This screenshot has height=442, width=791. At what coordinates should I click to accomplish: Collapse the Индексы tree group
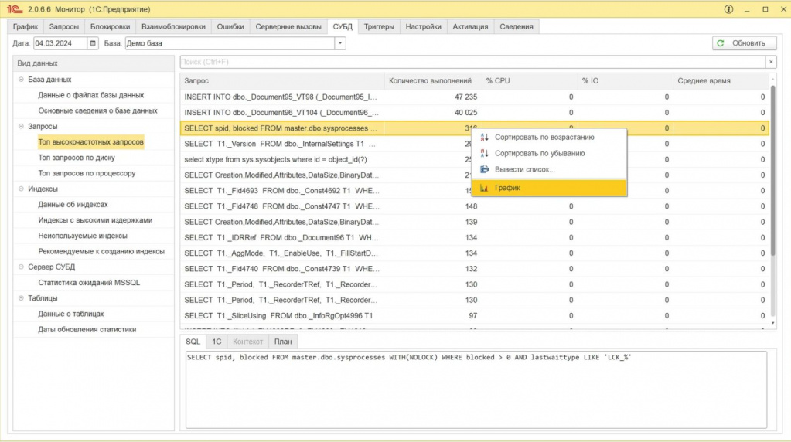tap(21, 189)
